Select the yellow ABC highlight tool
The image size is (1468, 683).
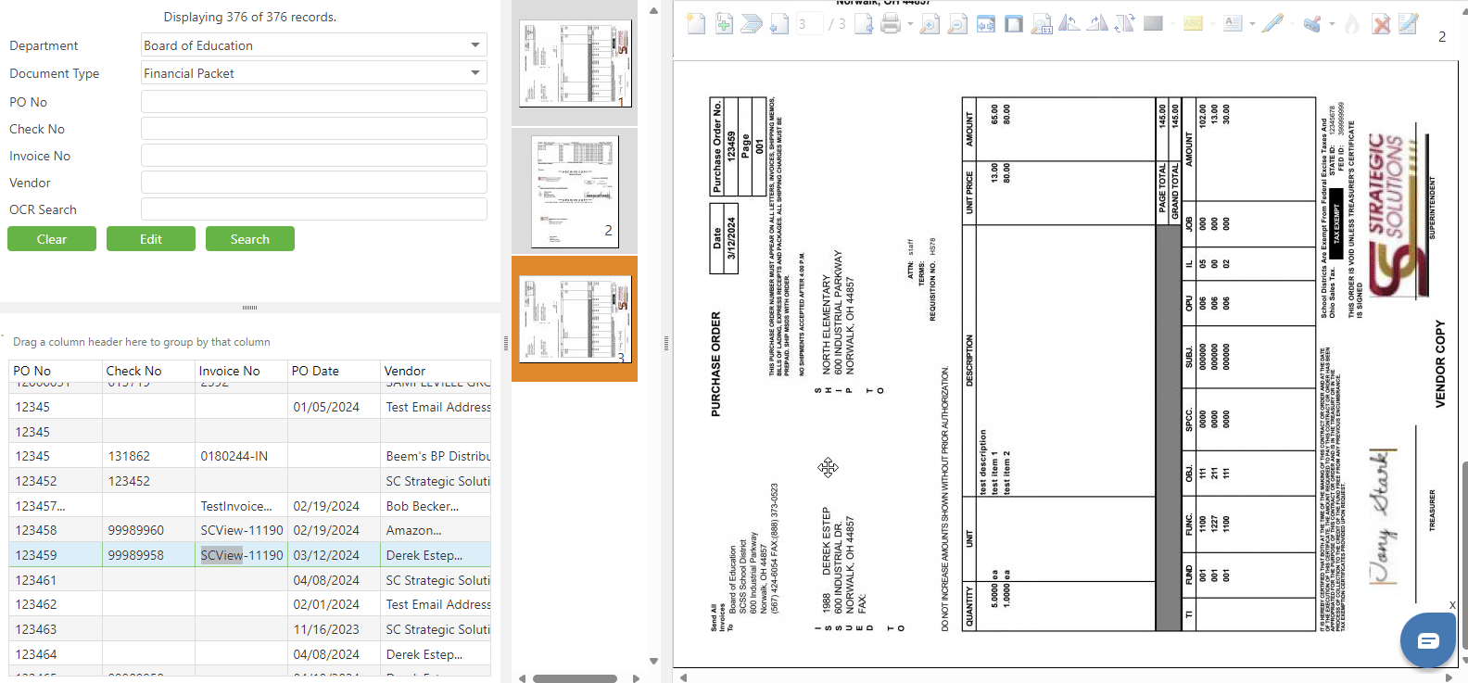pyautogui.click(x=1193, y=24)
